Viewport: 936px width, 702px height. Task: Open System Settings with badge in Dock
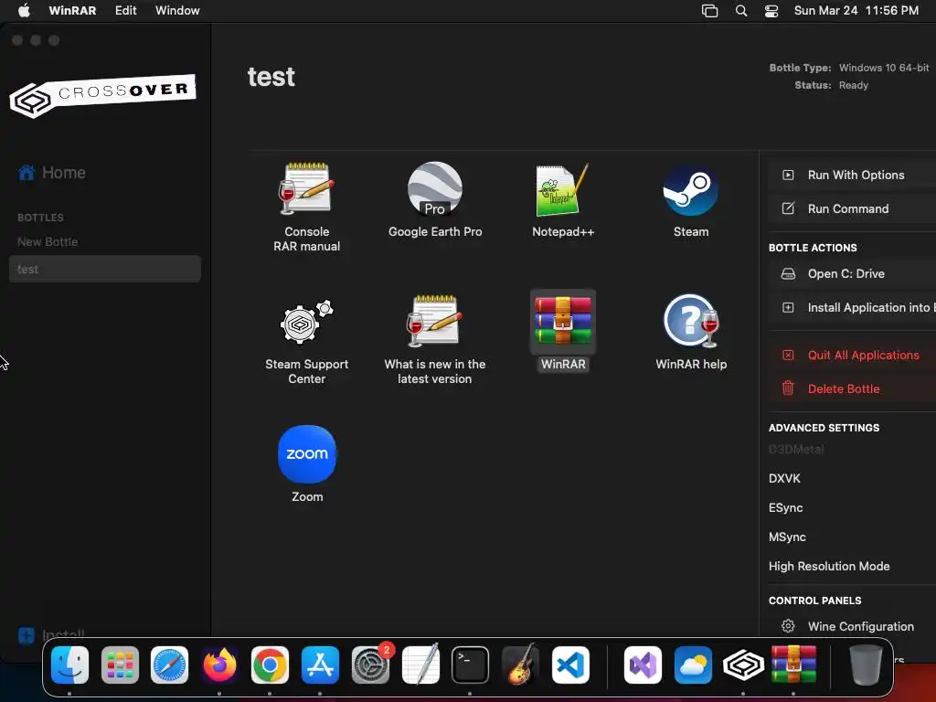pyautogui.click(x=371, y=665)
